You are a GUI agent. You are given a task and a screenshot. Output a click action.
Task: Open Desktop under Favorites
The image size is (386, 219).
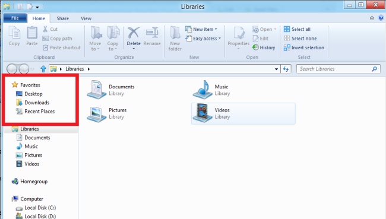click(29, 94)
